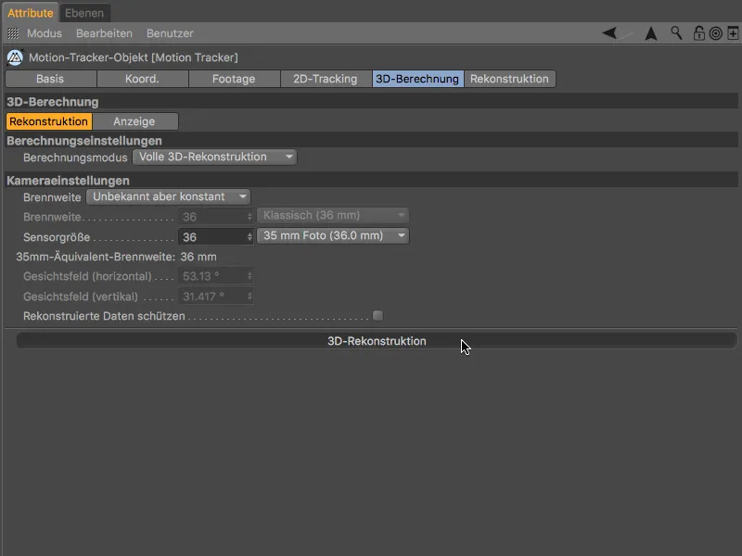Screen dimensions: 742x556
Task: Select the Basis tab
Action: click(51, 79)
